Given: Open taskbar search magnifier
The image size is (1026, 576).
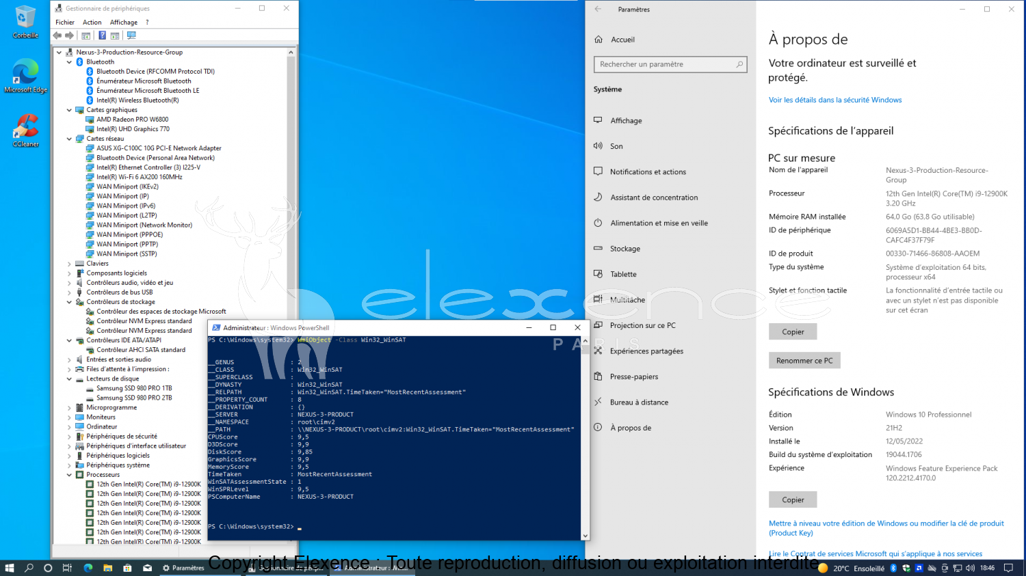Looking at the screenshot, I should 29,568.
